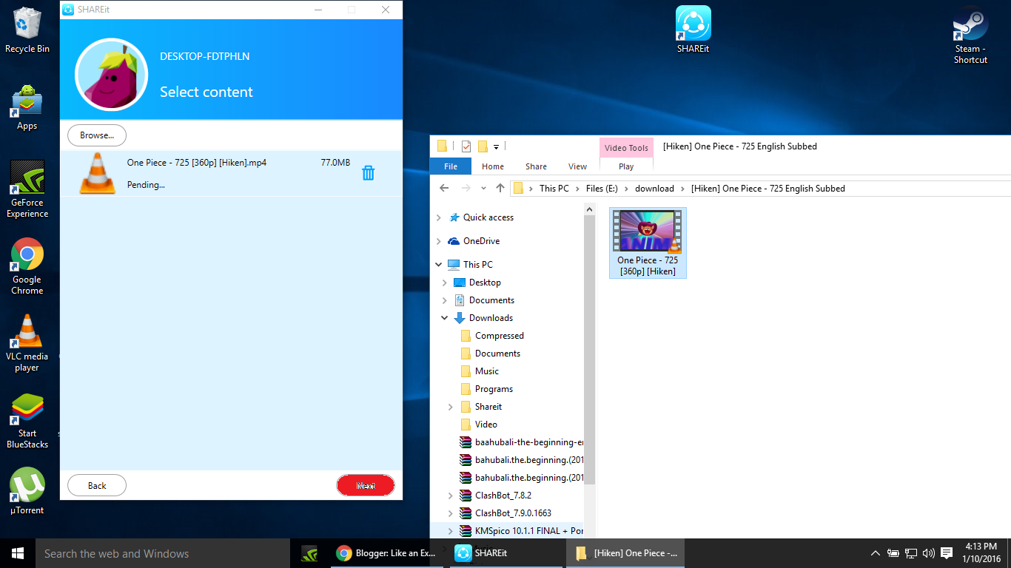Click 'This PC' in the address bar
The width and height of the screenshot is (1011, 568).
(x=554, y=189)
